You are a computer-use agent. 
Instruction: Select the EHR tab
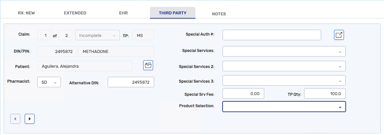pyautogui.click(x=123, y=13)
